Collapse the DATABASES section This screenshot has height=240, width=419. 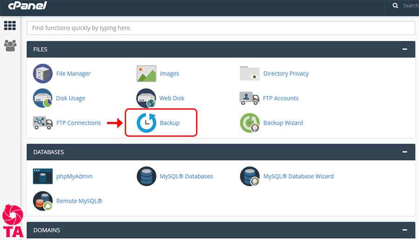pyautogui.click(x=405, y=152)
